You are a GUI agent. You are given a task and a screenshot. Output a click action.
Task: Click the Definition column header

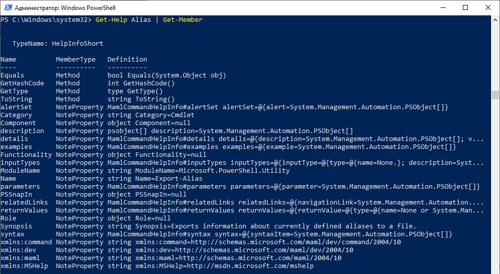coord(127,60)
